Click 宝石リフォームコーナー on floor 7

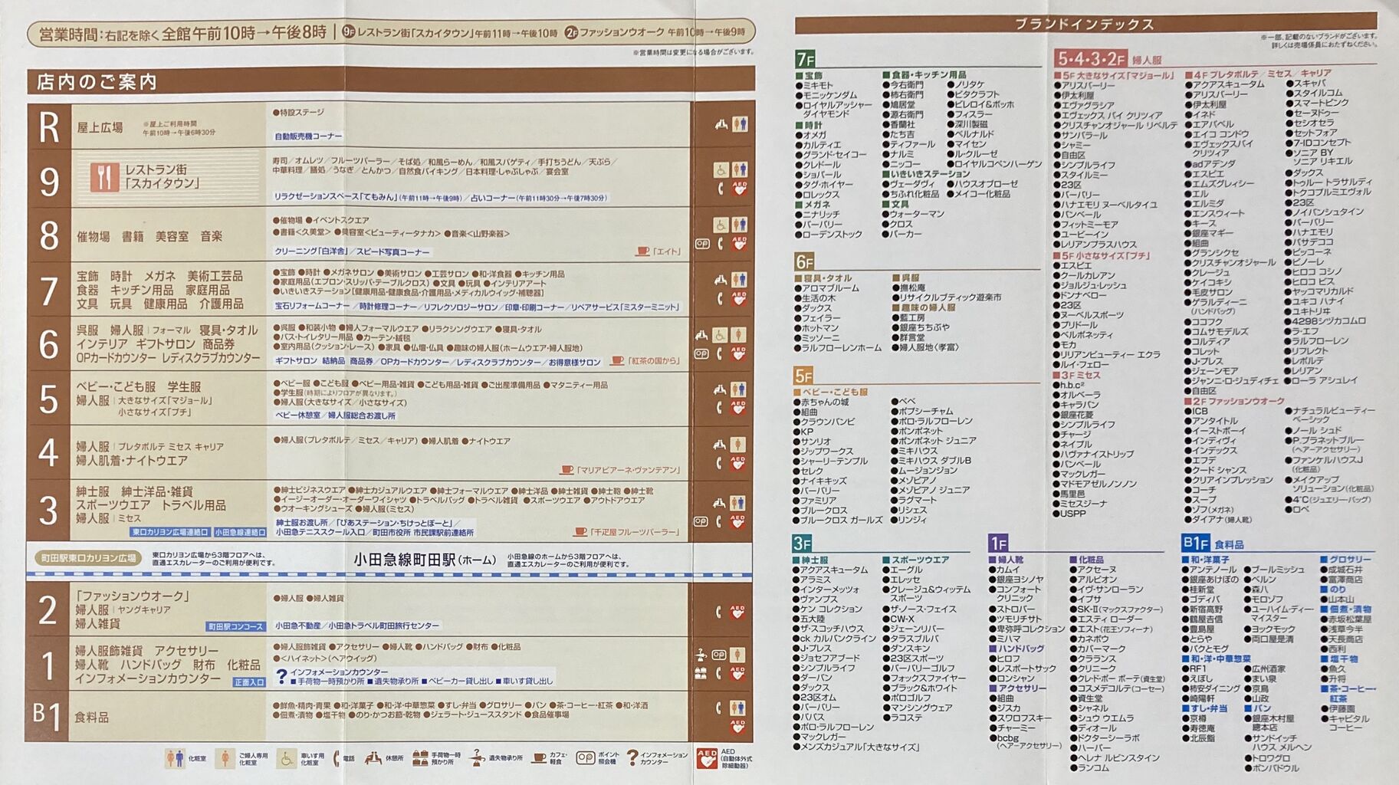(x=312, y=307)
